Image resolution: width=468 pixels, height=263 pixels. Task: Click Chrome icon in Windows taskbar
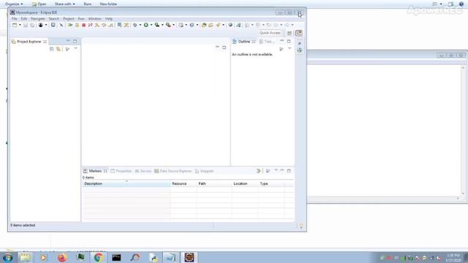click(x=99, y=257)
